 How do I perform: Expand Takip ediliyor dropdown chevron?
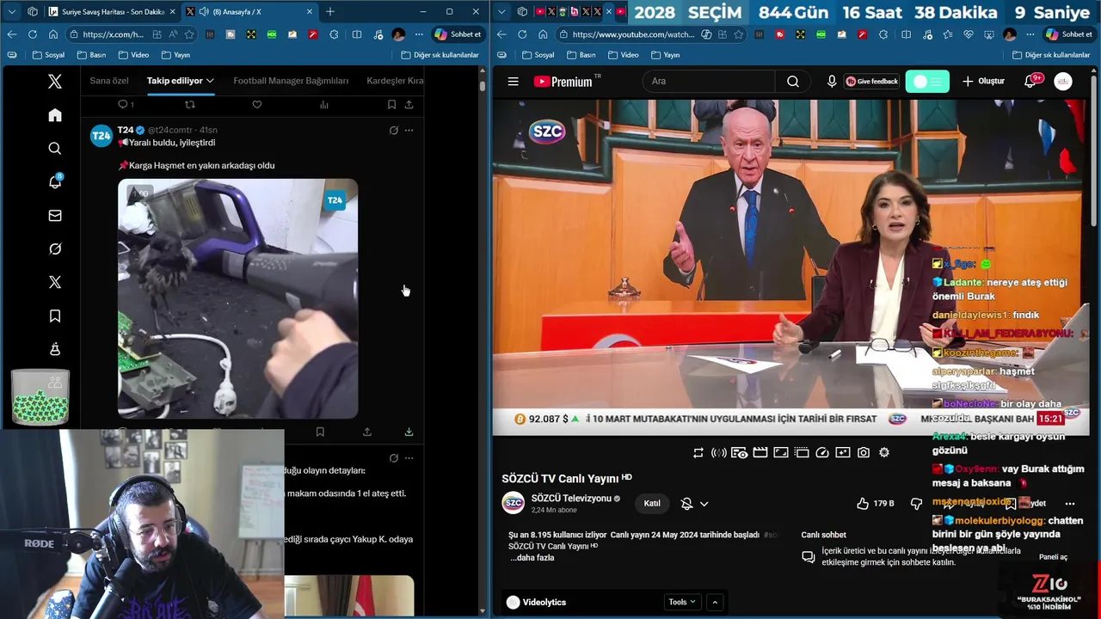point(209,81)
